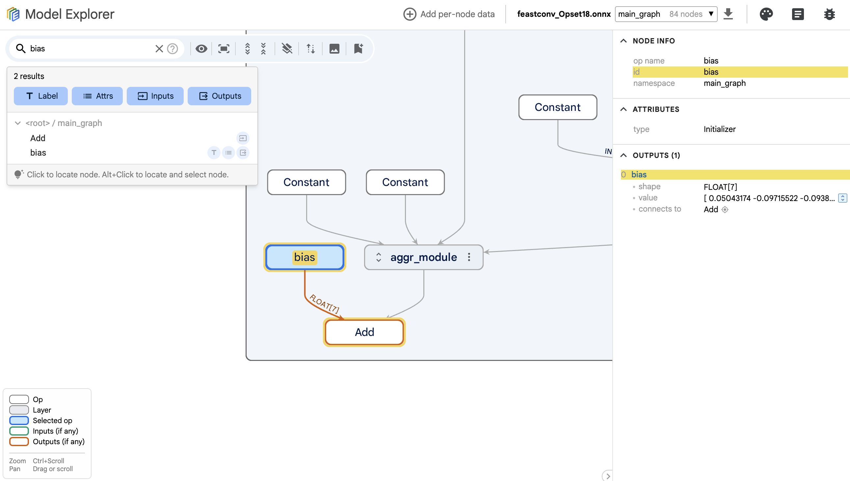This screenshot has width=850, height=481.
Task: Open the main_graph selector dropdown
Action: point(666,14)
